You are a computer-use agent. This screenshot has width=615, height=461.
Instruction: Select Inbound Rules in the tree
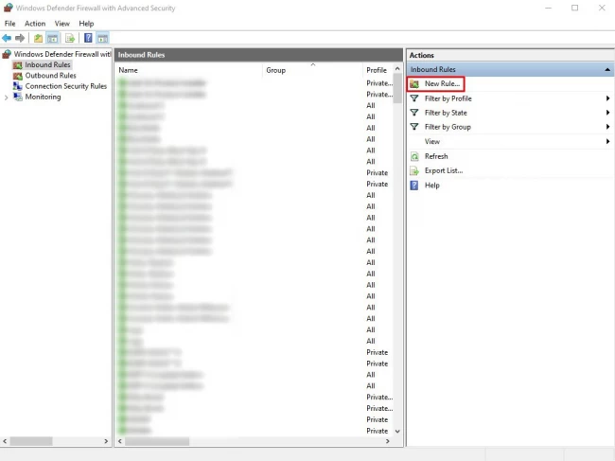pyautogui.click(x=47, y=64)
